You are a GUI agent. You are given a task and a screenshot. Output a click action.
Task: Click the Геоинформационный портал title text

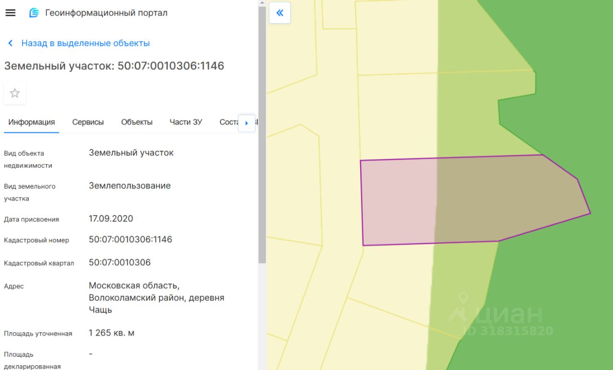point(106,13)
